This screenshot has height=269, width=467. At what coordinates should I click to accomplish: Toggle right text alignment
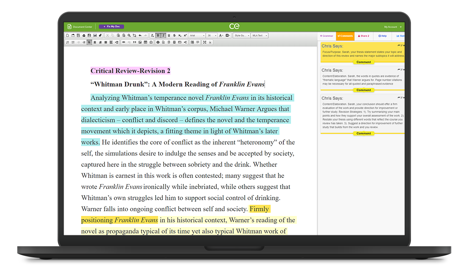point(100,42)
